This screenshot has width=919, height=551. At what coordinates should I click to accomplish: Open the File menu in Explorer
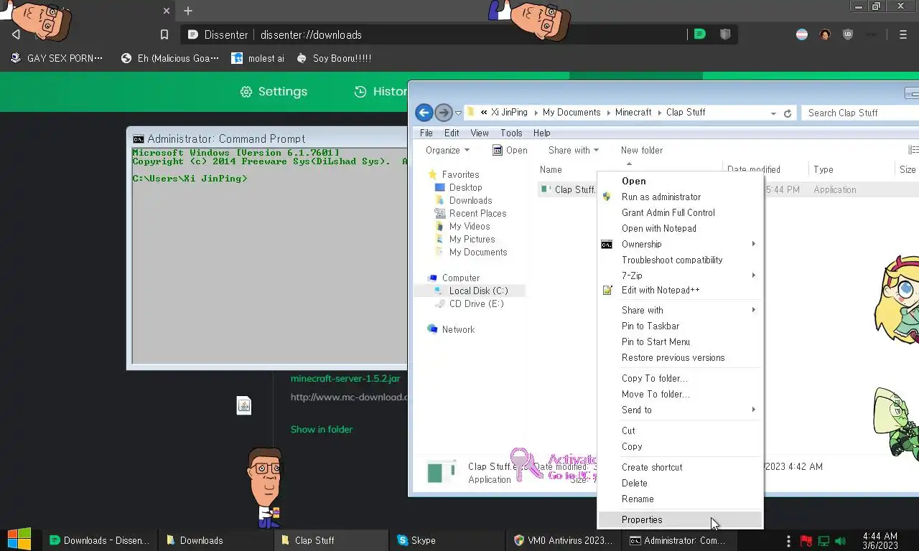426,133
